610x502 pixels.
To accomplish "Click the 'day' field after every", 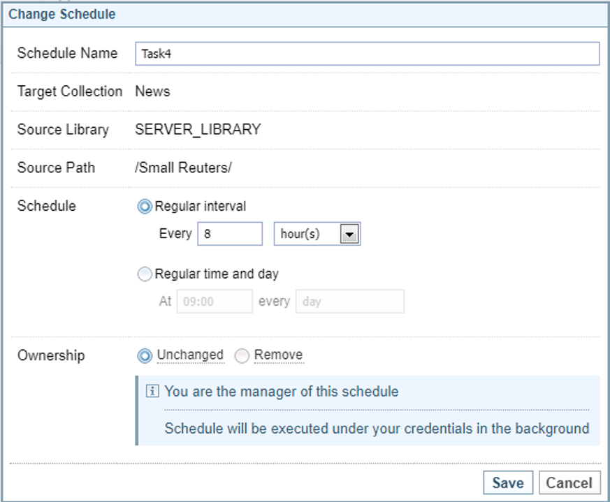I will [349, 302].
